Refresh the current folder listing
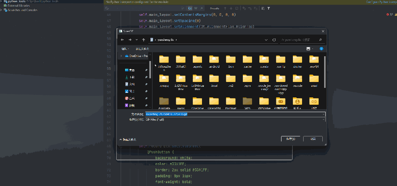397x186 pixels. 274,40
